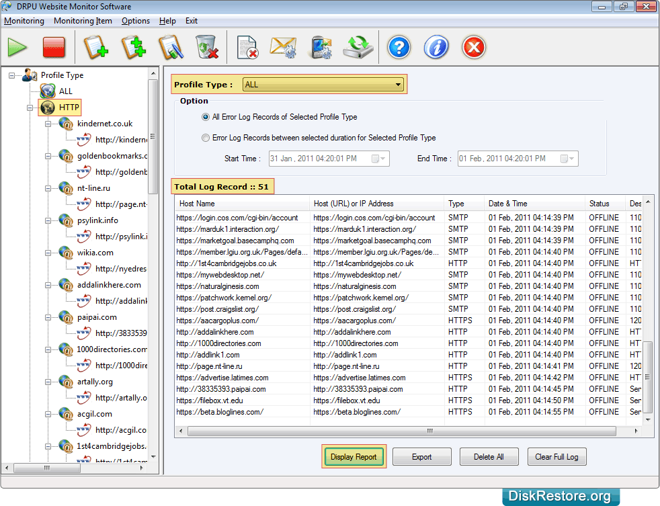Click the add multiple profiles icon
The width and height of the screenshot is (660, 506).
[134, 47]
